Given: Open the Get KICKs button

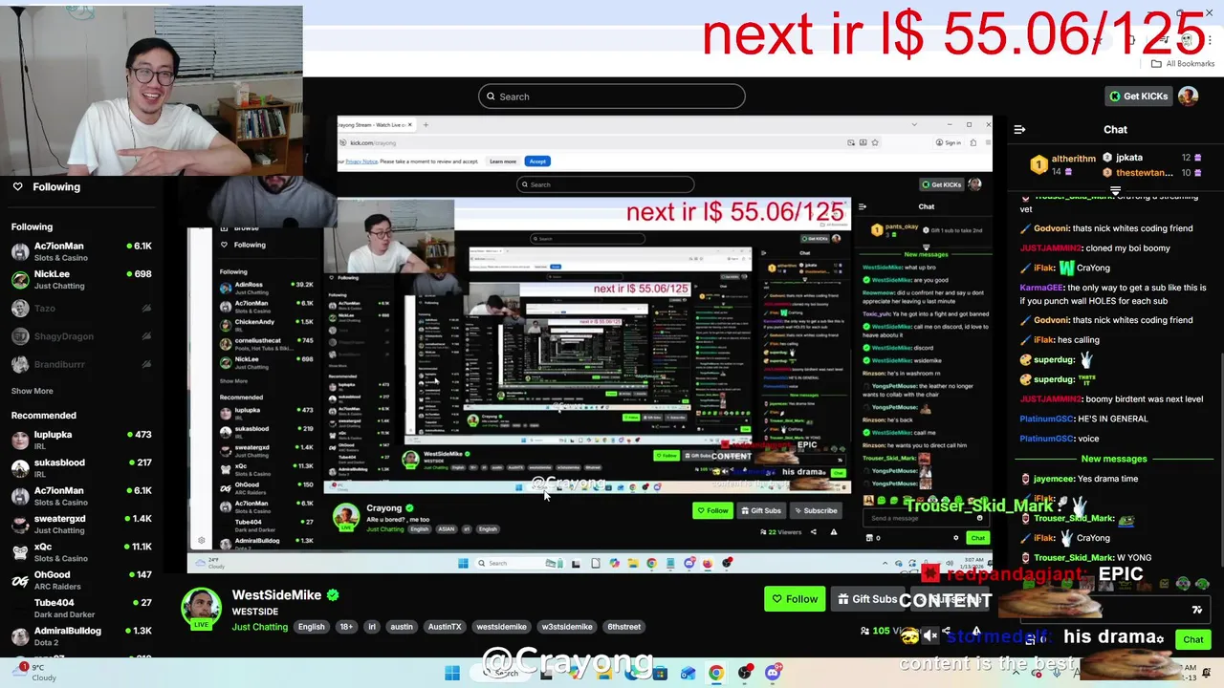Looking at the screenshot, I should coord(1138,97).
